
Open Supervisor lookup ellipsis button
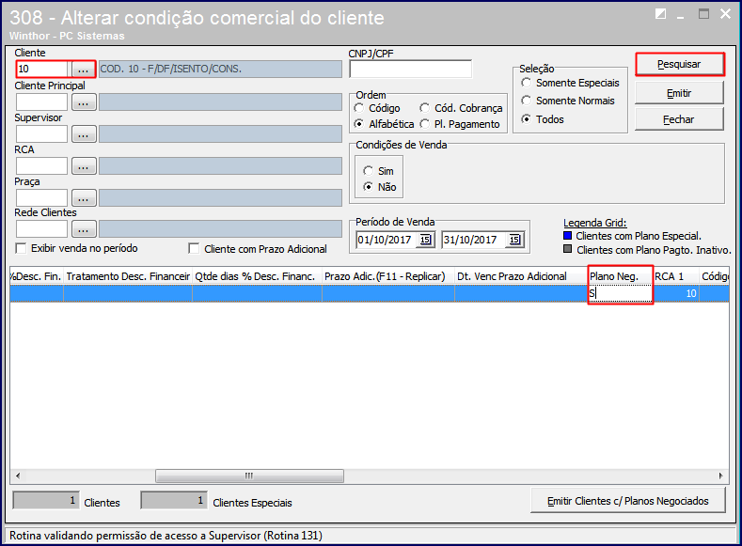tap(84, 134)
